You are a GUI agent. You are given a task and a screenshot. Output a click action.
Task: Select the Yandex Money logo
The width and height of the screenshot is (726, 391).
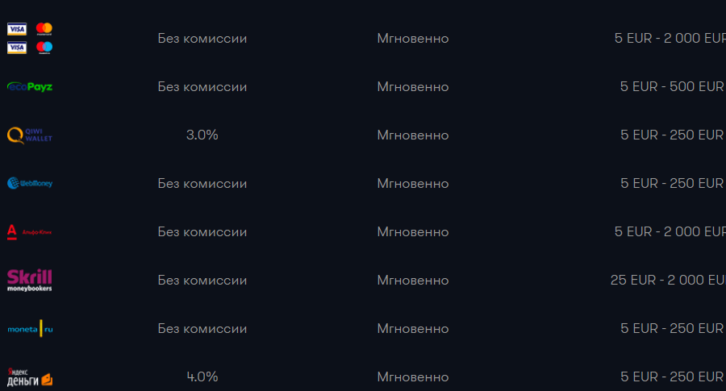point(30,376)
